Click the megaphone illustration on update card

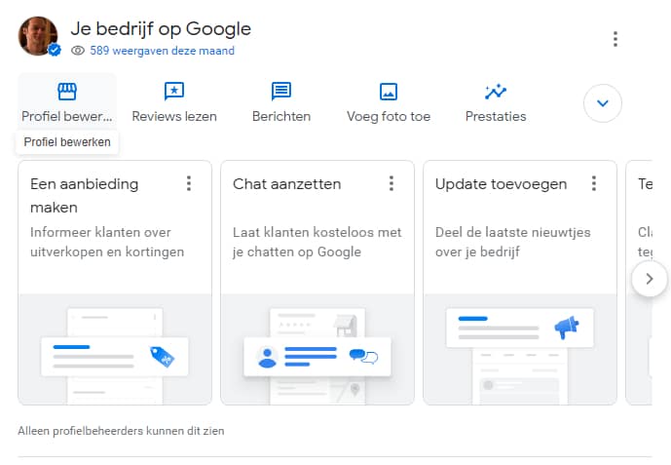coord(567,328)
